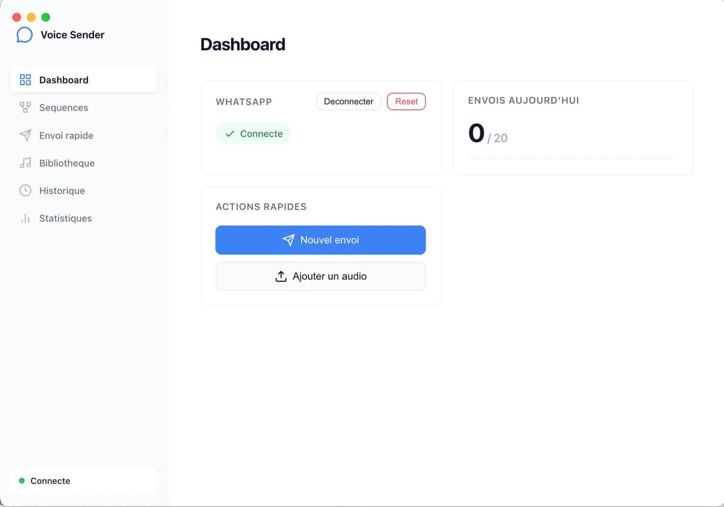Reset the WhatsApp connection
The height and width of the screenshot is (507, 724).
tap(406, 101)
